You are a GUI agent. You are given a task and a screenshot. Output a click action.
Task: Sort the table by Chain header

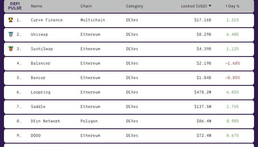click(86, 6)
